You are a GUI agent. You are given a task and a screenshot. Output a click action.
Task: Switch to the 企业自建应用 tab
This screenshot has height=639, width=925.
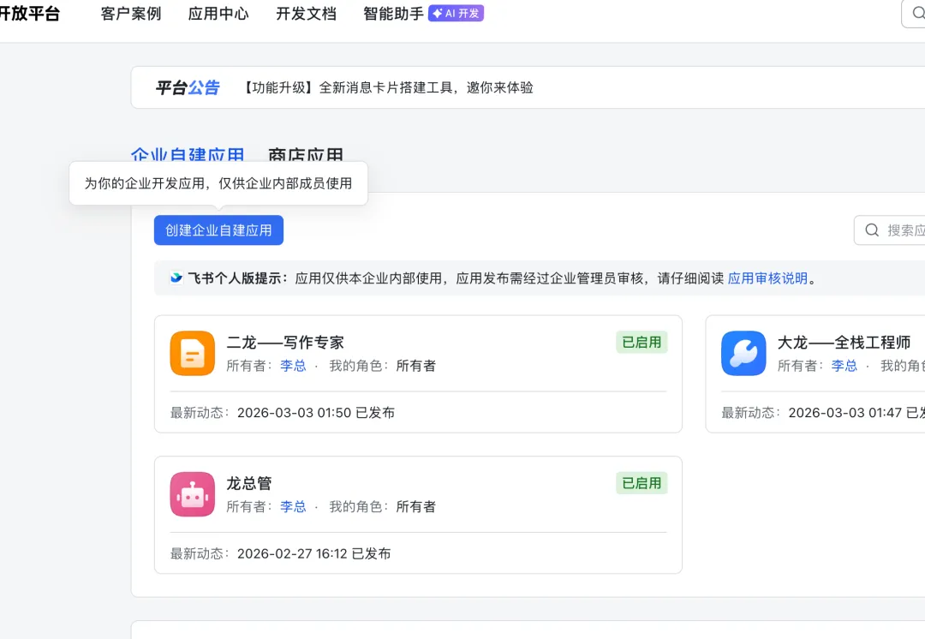(188, 154)
